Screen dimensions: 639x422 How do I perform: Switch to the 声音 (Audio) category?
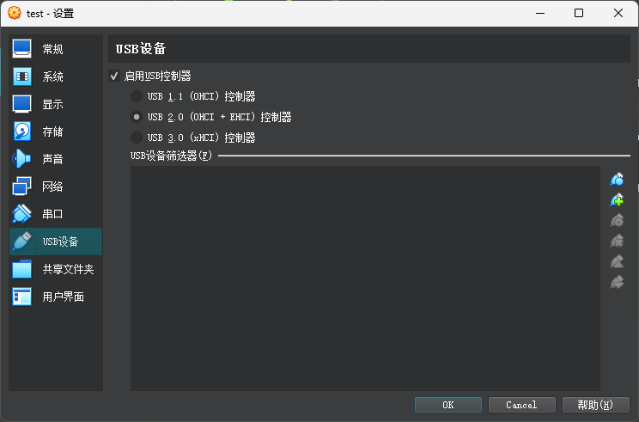[x=54, y=159]
